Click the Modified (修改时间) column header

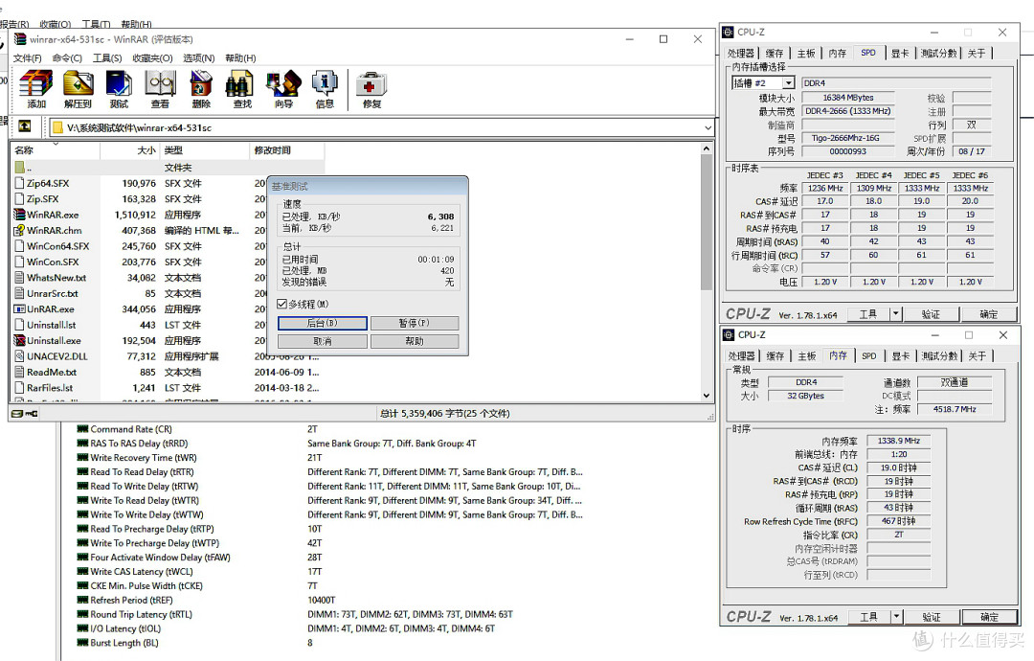click(287, 150)
